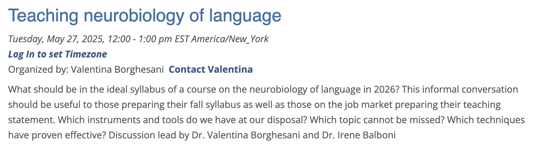Screen dimensions: 533x146
Task: Click the date Tuesday, May 27, 2025
Action: coord(56,39)
